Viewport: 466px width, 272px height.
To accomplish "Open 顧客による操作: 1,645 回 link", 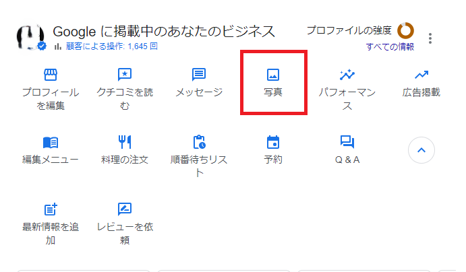I will 112,46.
